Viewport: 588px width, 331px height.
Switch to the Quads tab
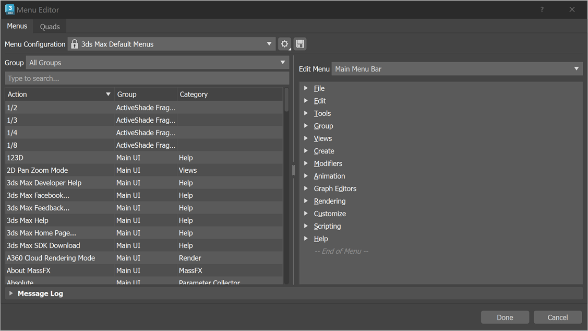[50, 27]
